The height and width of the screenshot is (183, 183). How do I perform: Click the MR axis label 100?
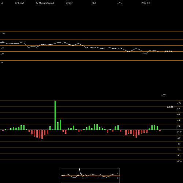(179, 103)
